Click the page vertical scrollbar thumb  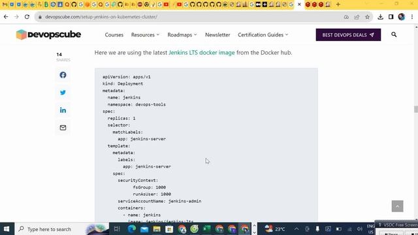pos(415,109)
